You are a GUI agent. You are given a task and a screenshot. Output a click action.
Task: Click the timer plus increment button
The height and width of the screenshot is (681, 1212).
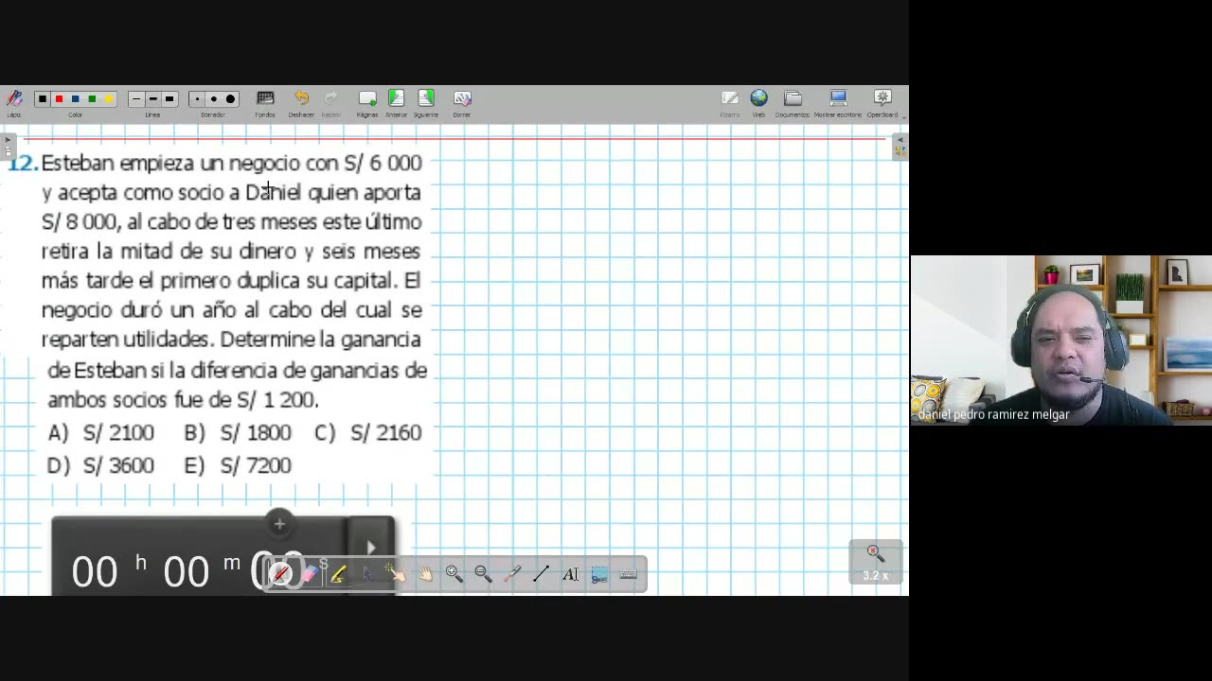[279, 523]
